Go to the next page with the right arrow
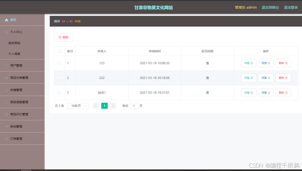This screenshot has width=302, height=171. (113, 106)
